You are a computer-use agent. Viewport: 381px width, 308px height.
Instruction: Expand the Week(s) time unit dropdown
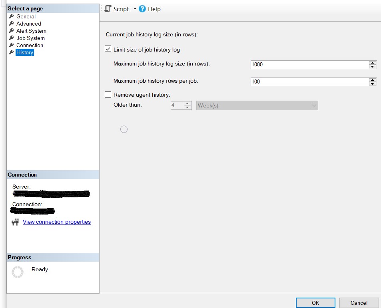coord(313,105)
